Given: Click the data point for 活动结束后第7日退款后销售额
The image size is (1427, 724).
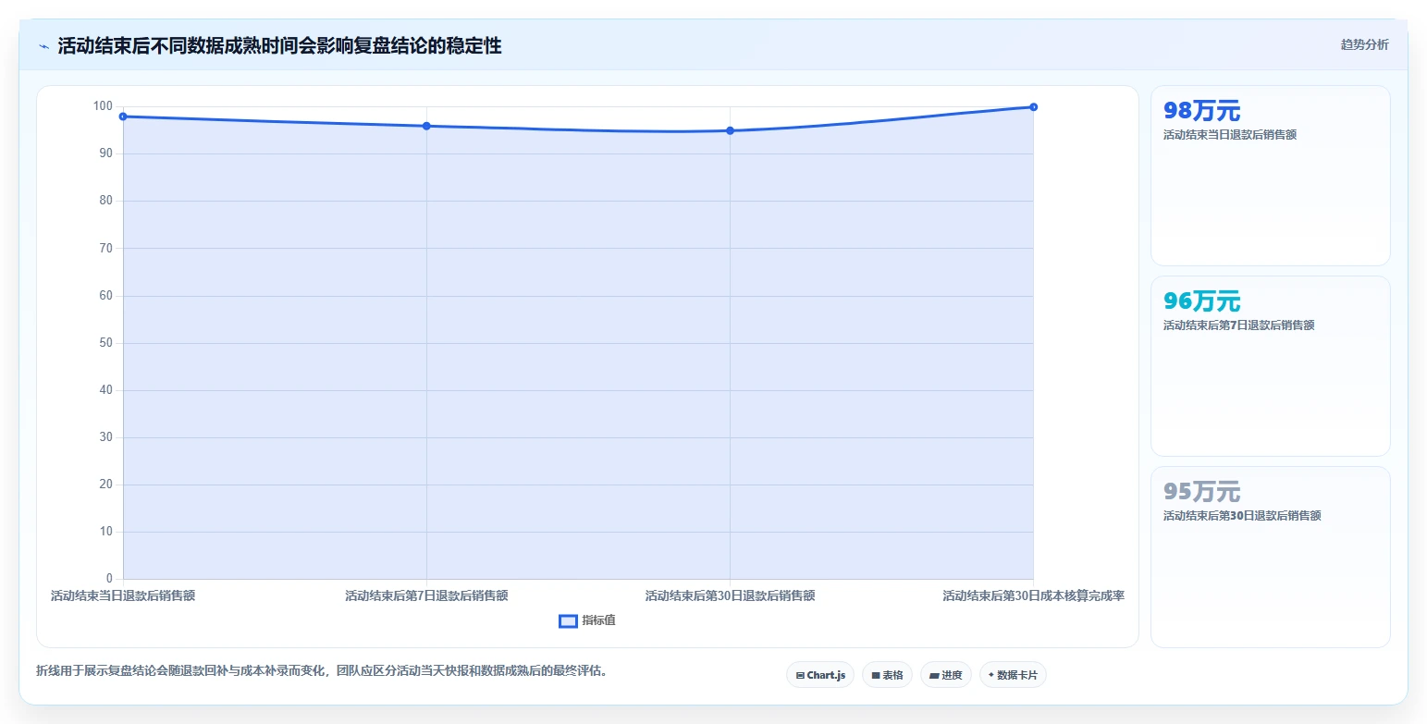Looking at the screenshot, I should (x=426, y=126).
